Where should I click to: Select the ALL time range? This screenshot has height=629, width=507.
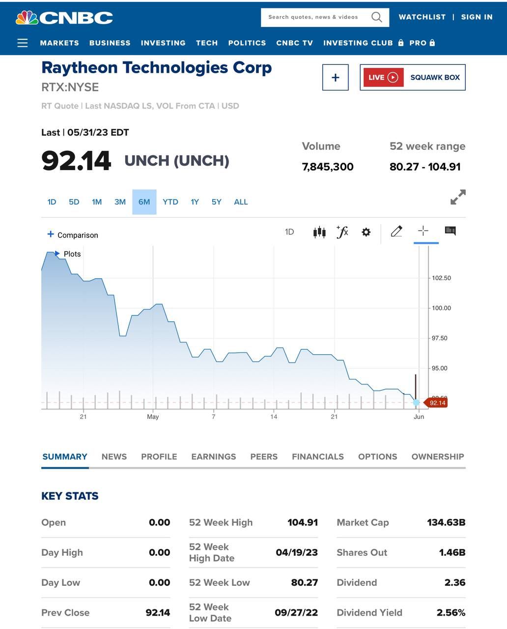click(x=241, y=202)
